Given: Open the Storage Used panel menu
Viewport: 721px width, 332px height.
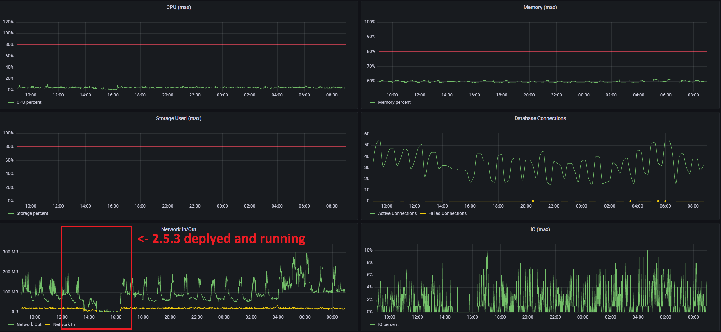Looking at the screenshot, I should point(179,118).
